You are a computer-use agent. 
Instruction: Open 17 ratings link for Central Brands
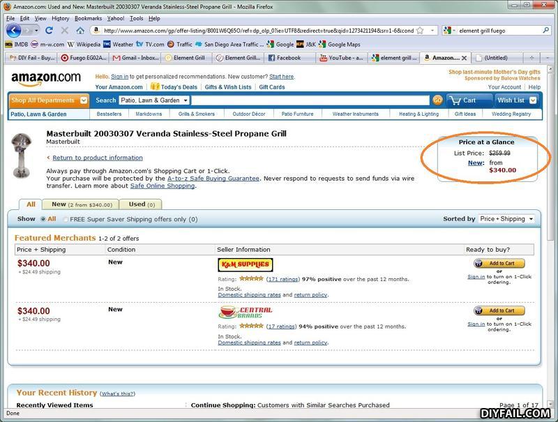(281, 326)
